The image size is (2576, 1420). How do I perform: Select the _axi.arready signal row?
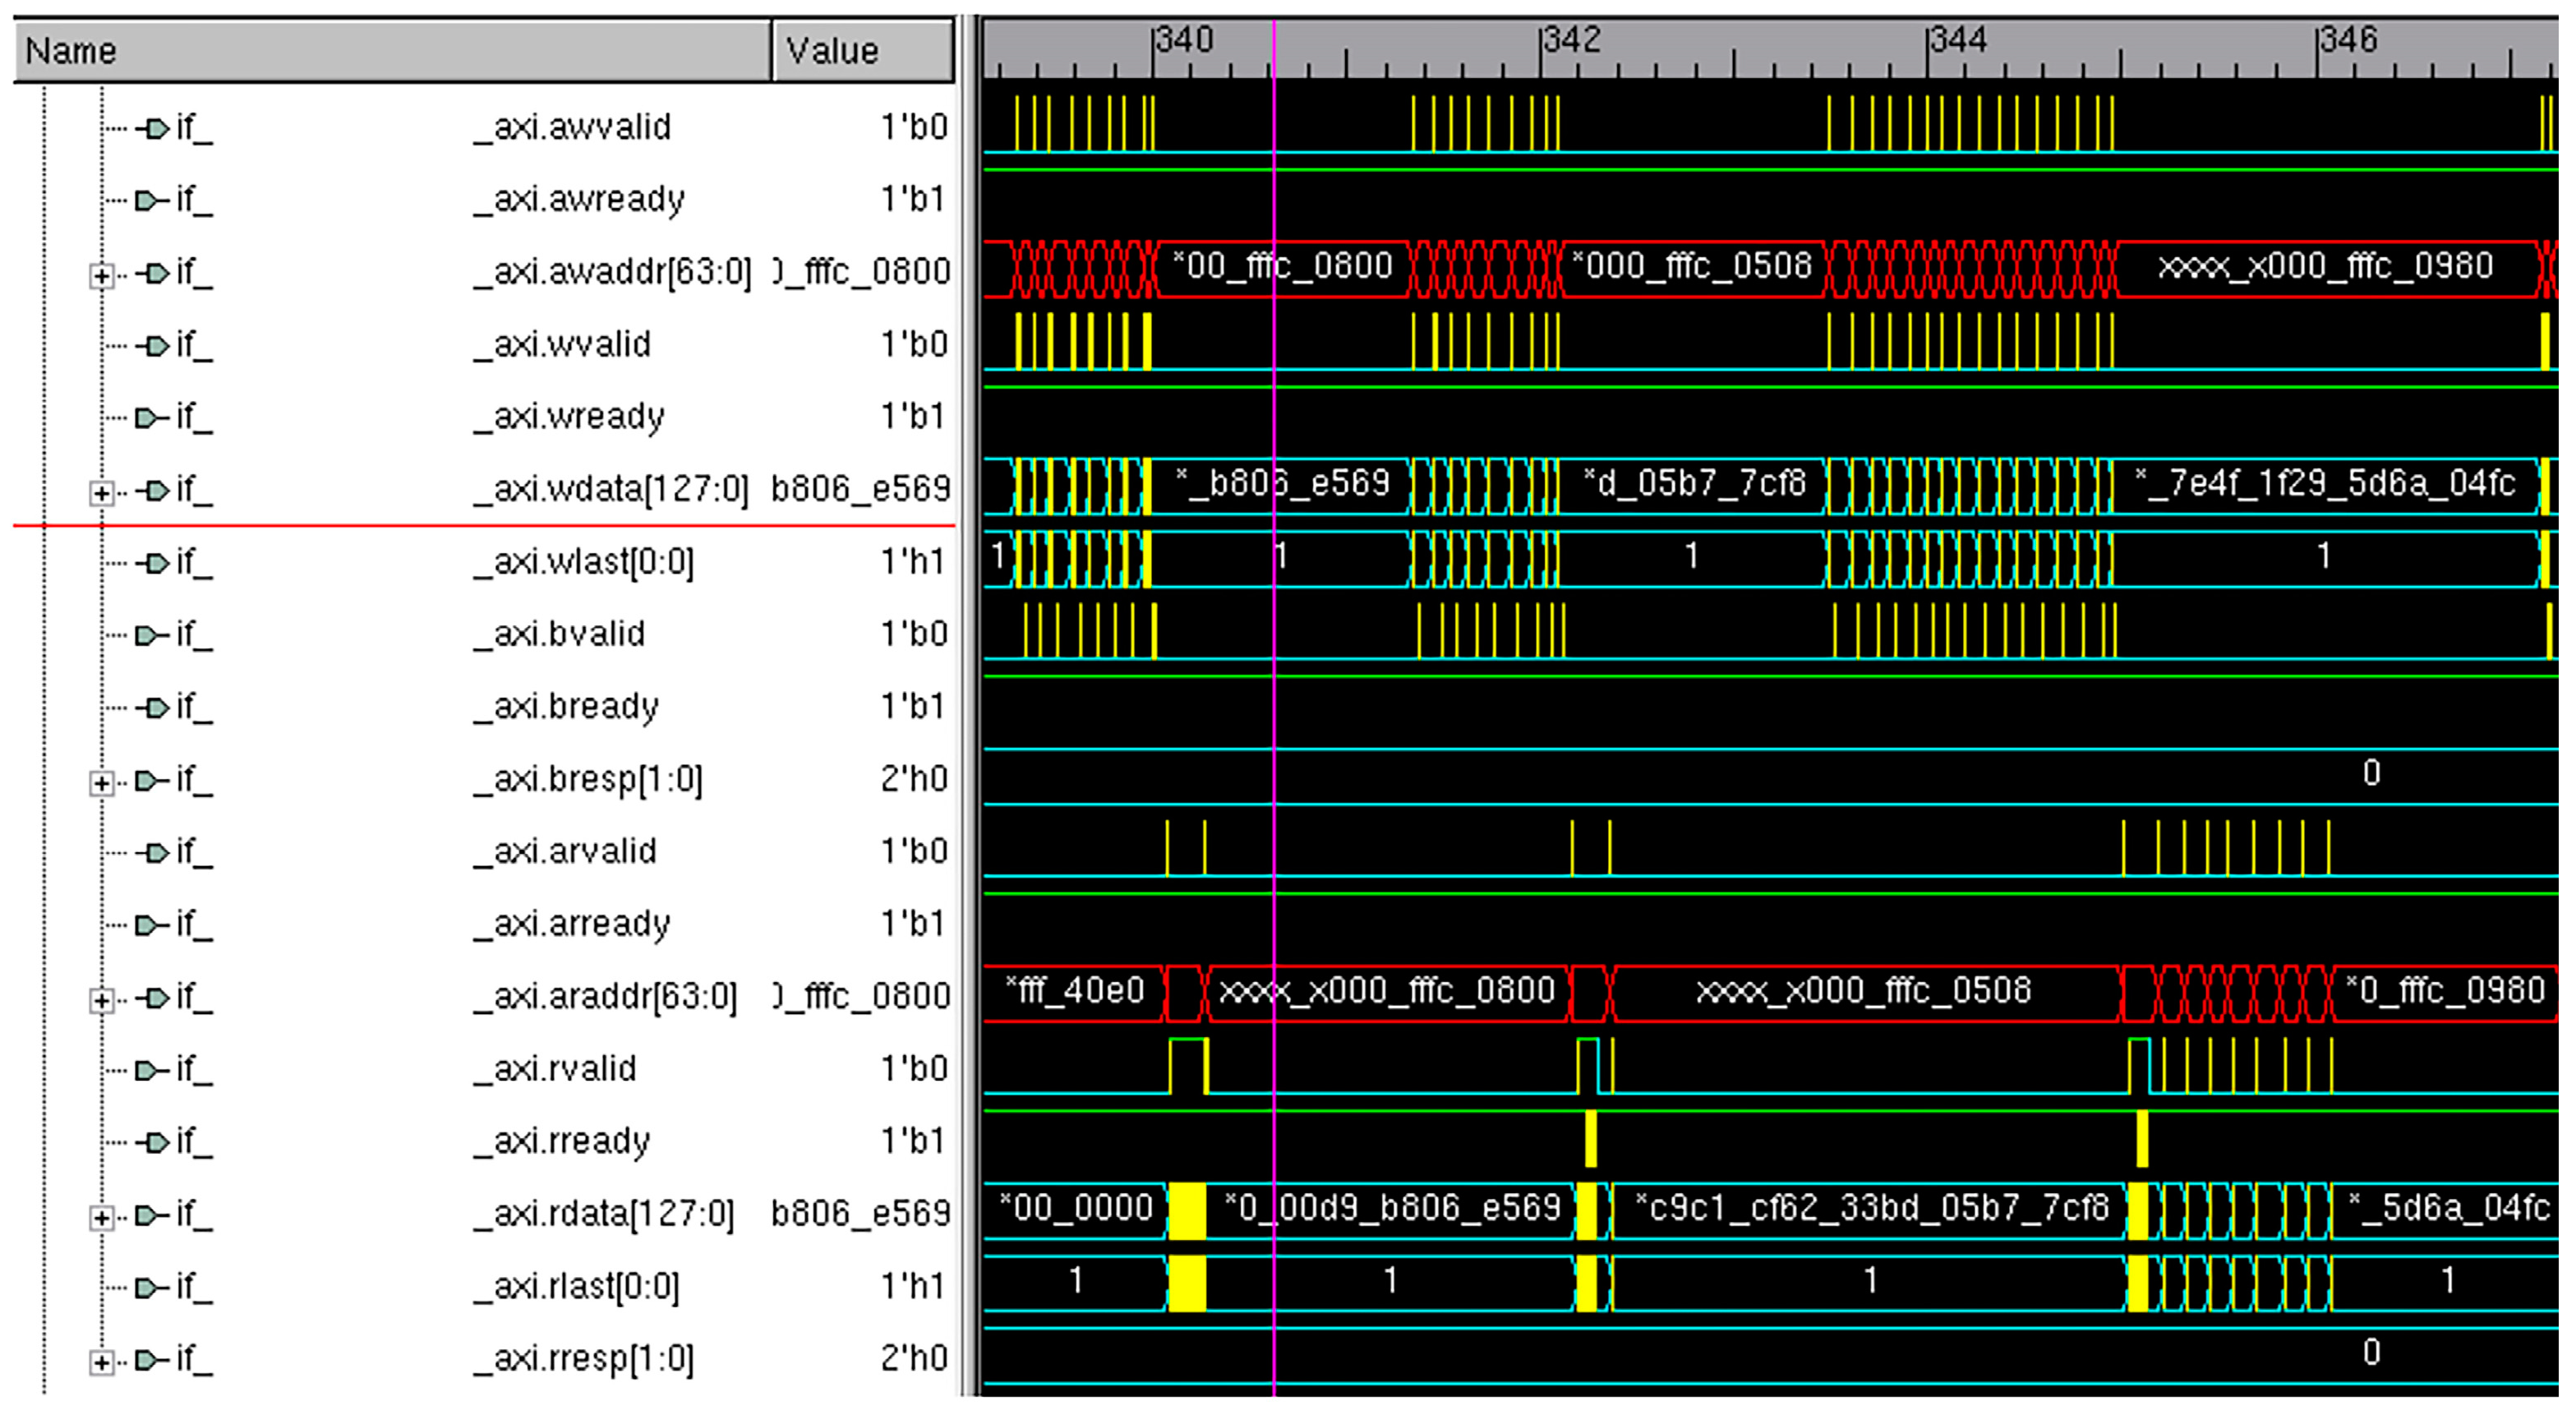572,924
